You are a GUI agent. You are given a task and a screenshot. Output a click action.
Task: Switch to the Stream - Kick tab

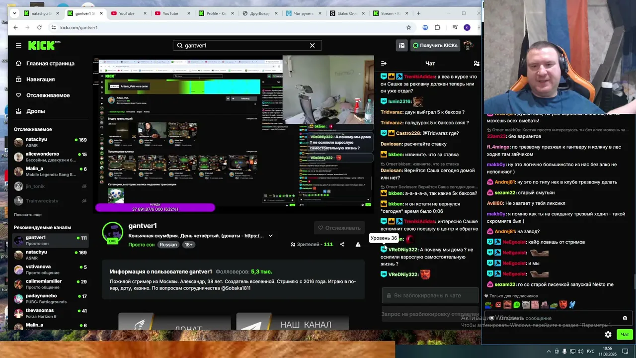(391, 13)
